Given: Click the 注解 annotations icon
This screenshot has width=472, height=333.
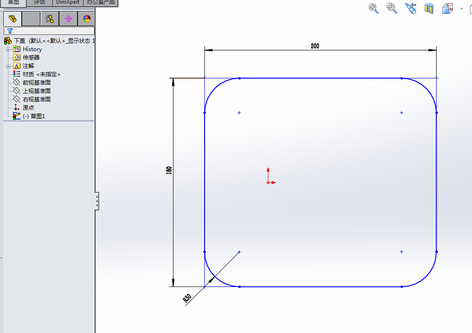Looking at the screenshot, I should point(17,66).
